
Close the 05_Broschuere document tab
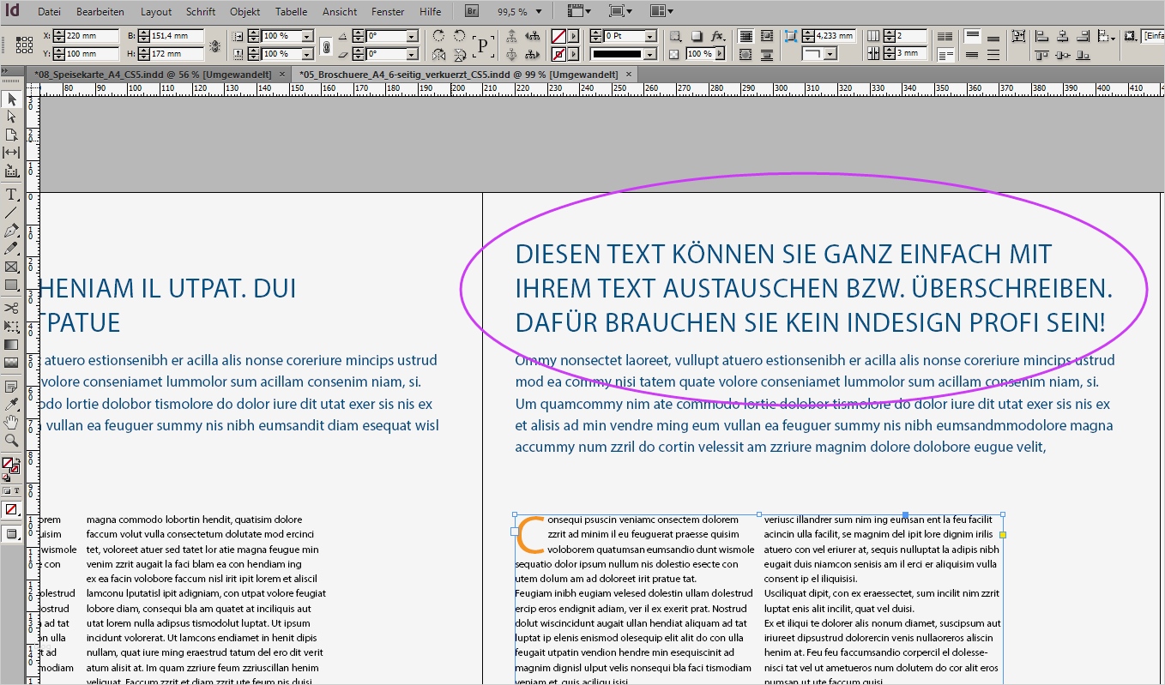tap(628, 75)
